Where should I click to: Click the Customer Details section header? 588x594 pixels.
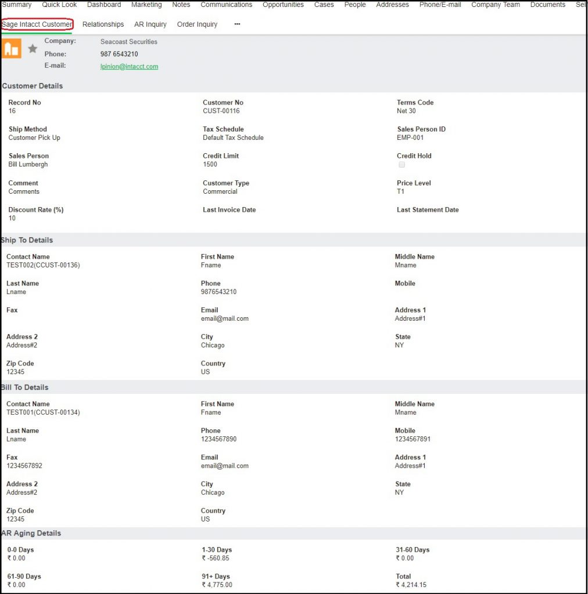click(x=32, y=86)
